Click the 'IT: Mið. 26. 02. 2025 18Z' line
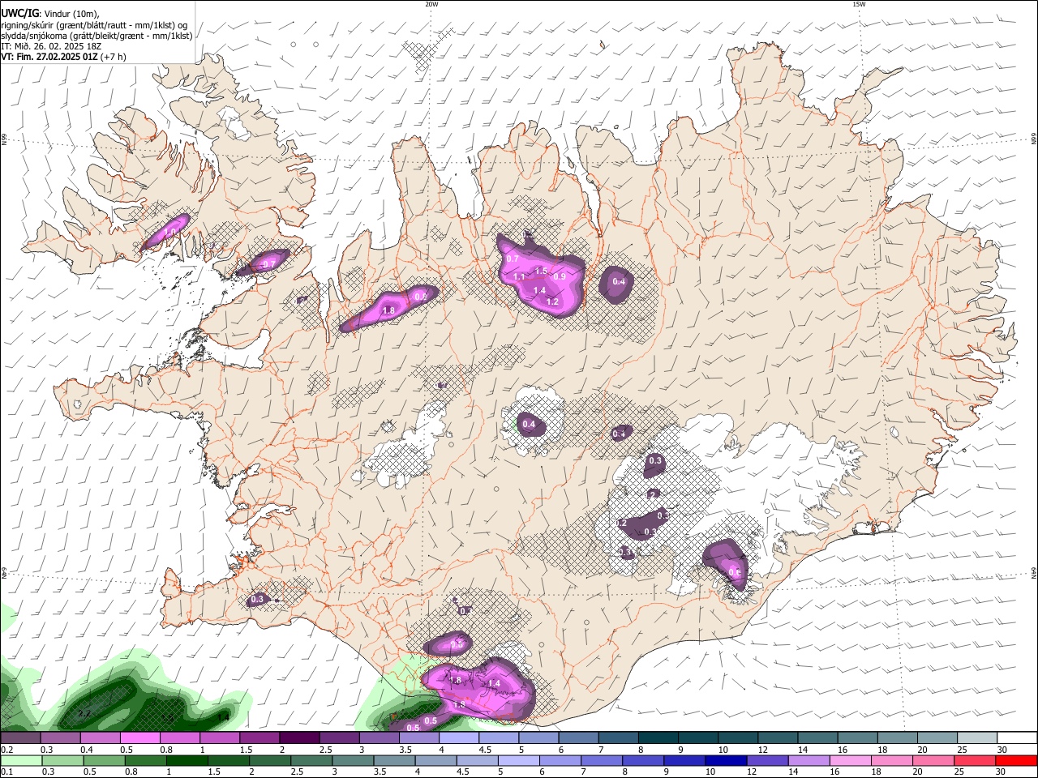This screenshot has height=778, width=1038. coord(51,46)
